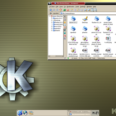Viewport: 116px width, 116px height.
Task: Open the View menu
Action: tap(61, 7)
